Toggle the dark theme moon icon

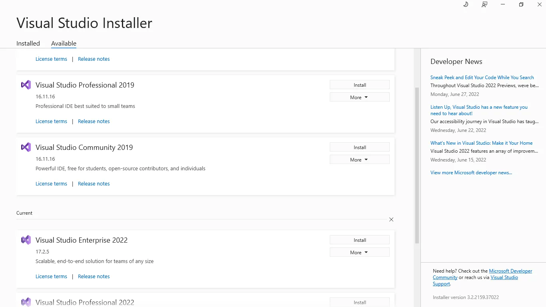(466, 4)
